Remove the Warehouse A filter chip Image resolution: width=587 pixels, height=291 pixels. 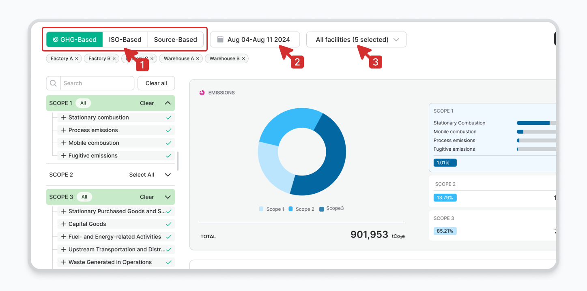point(198,59)
